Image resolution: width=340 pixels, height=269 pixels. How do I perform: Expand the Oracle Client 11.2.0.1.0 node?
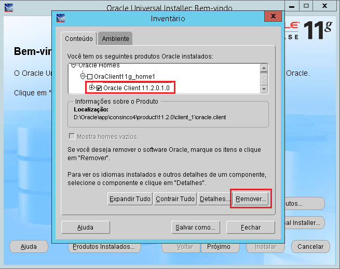pos(92,88)
